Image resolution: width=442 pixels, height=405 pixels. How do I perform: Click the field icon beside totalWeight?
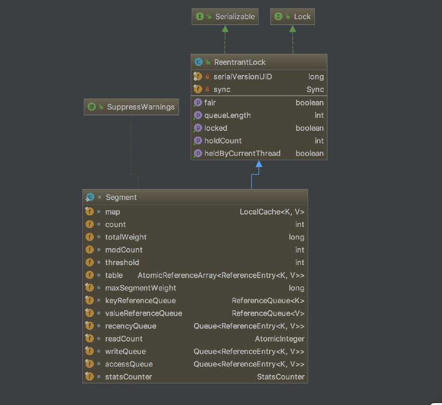pyautogui.click(x=90, y=237)
